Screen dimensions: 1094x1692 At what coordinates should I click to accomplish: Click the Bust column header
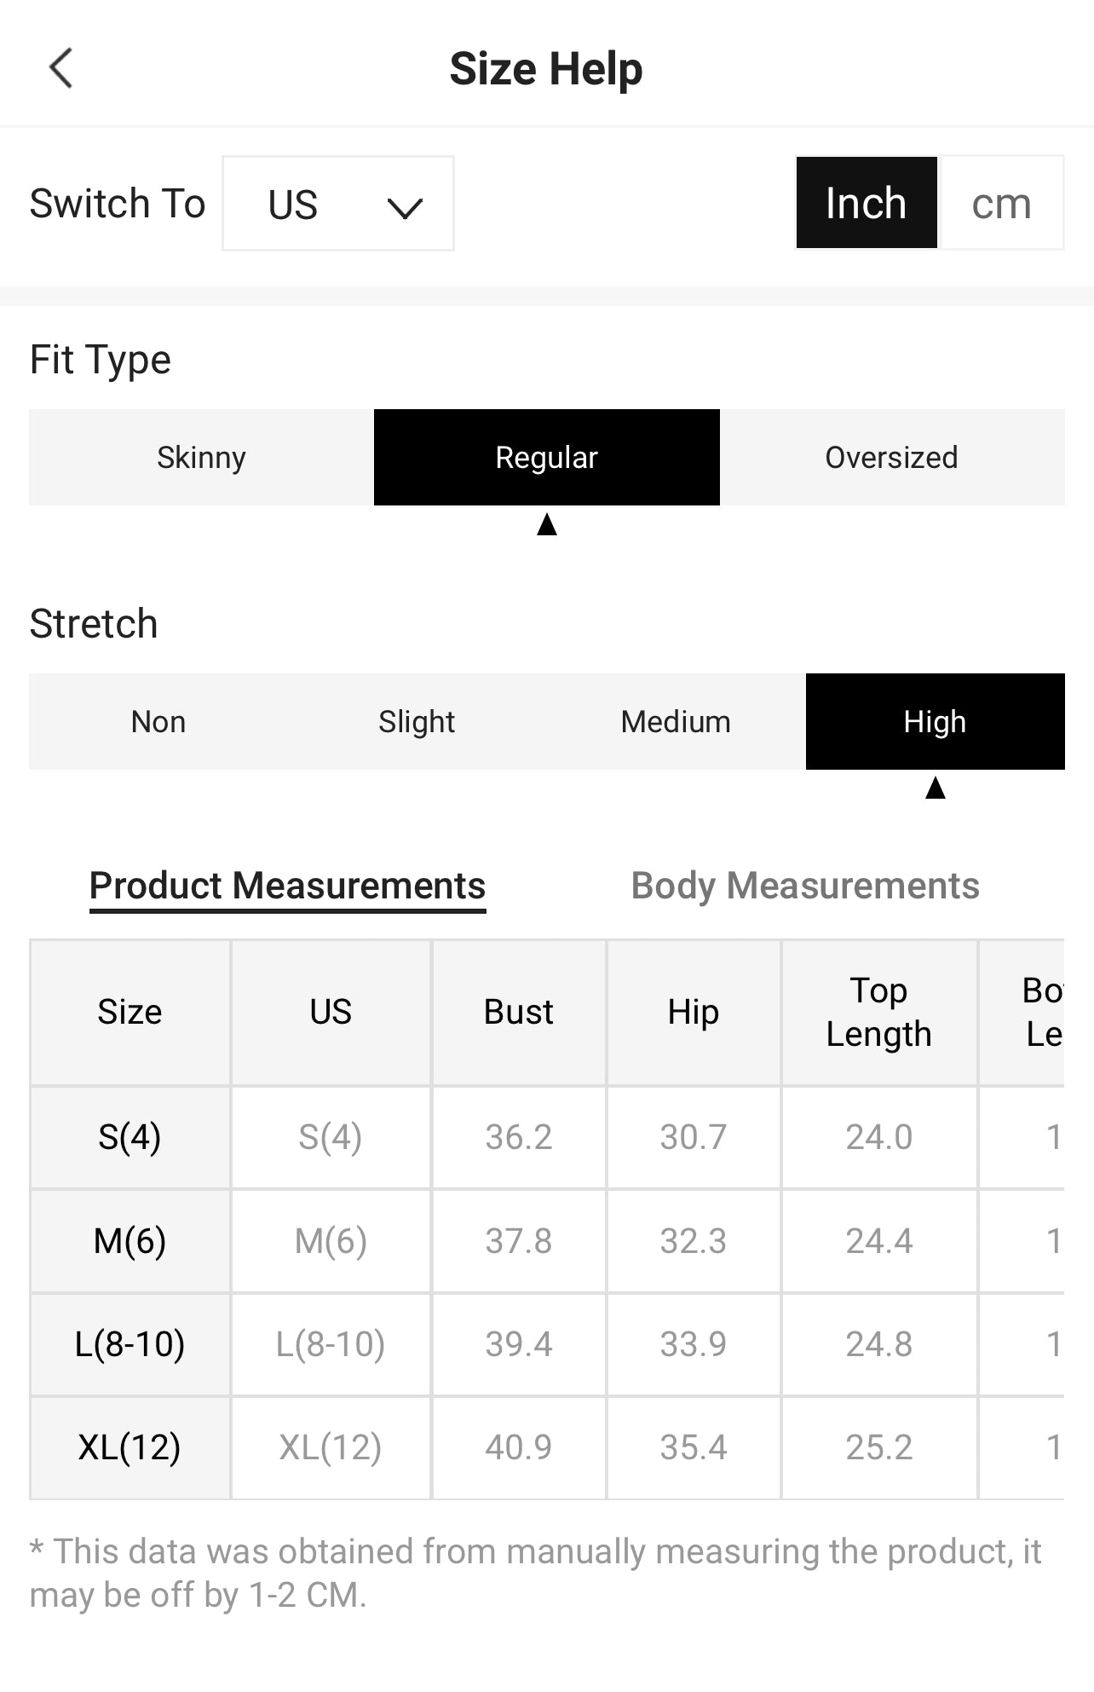point(518,1012)
